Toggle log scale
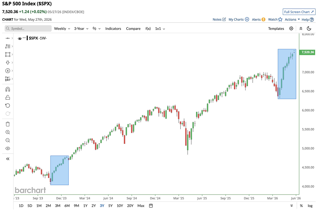 (310, 206)
